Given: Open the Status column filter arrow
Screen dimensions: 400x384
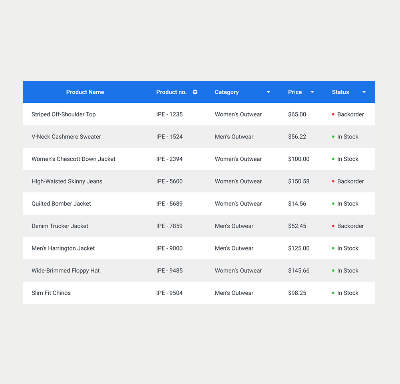Looking at the screenshot, I should pyautogui.click(x=364, y=92).
